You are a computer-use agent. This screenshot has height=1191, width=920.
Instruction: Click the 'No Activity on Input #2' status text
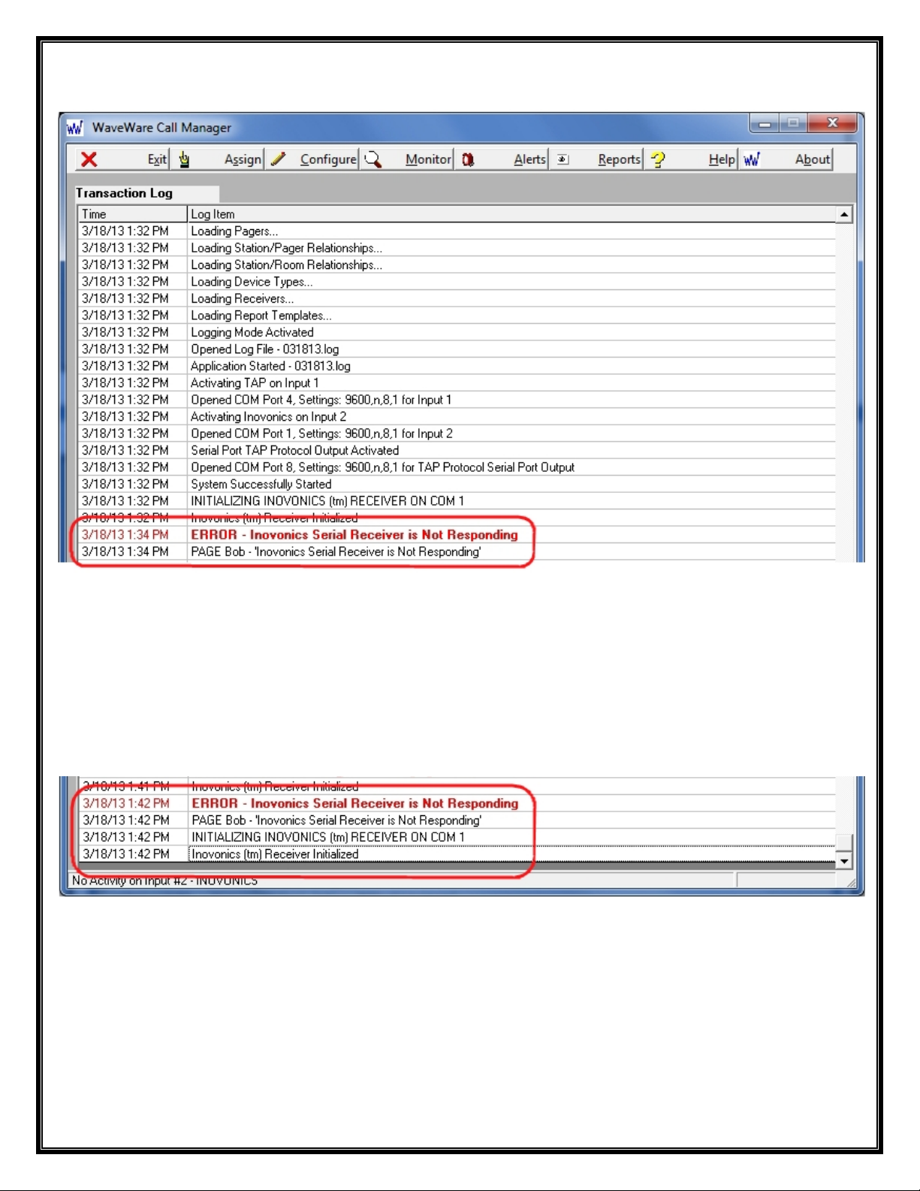[164, 881]
